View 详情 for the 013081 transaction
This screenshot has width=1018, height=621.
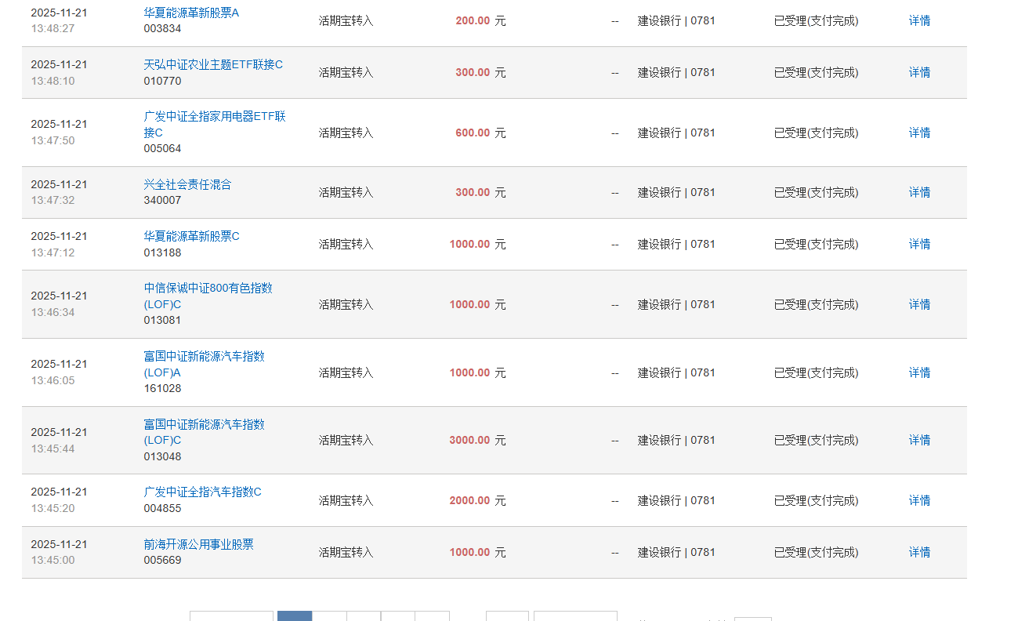click(919, 304)
